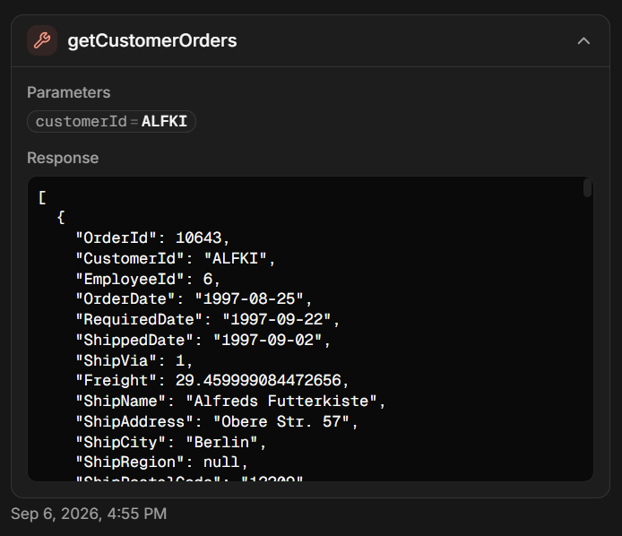Image resolution: width=622 pixels, height=536 pixels.
Task: Click the "OrderId": 10643 line
Action: [152, 238]
